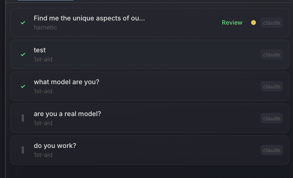Click the claude badge beside "what model are you?"
293x178 pixels.
[x=271, y=86]
